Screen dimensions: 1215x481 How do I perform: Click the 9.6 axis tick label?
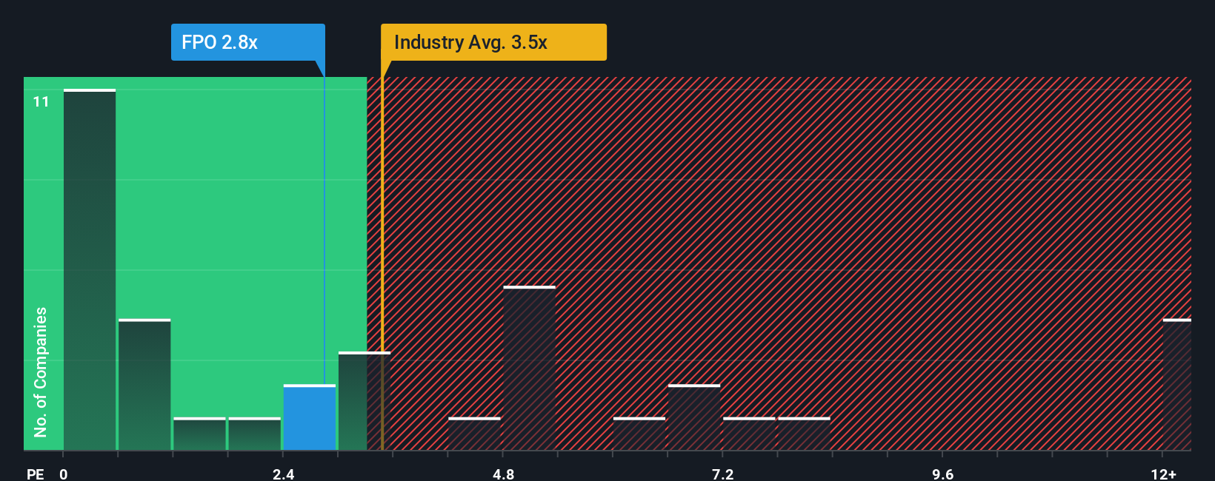942,474
